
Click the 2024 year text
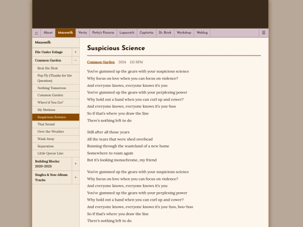tap(122, 62)
